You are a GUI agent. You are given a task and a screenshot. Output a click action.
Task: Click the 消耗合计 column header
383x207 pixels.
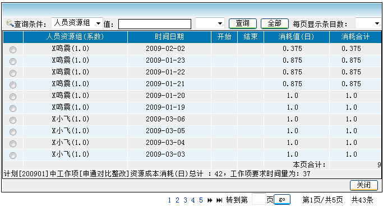(x=356, y=37)
